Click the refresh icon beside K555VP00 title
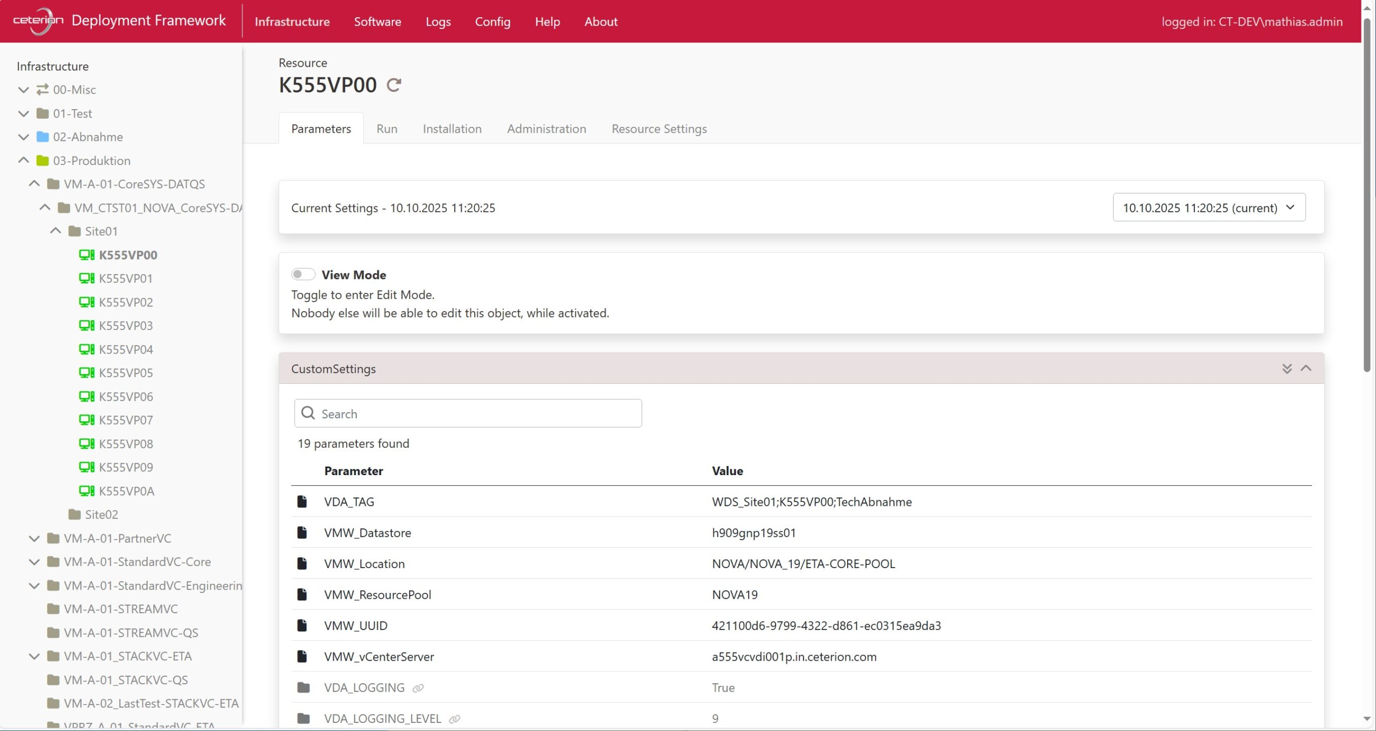 tap(394, 85)
